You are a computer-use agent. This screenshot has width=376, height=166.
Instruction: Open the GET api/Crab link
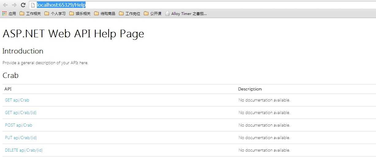17,100
